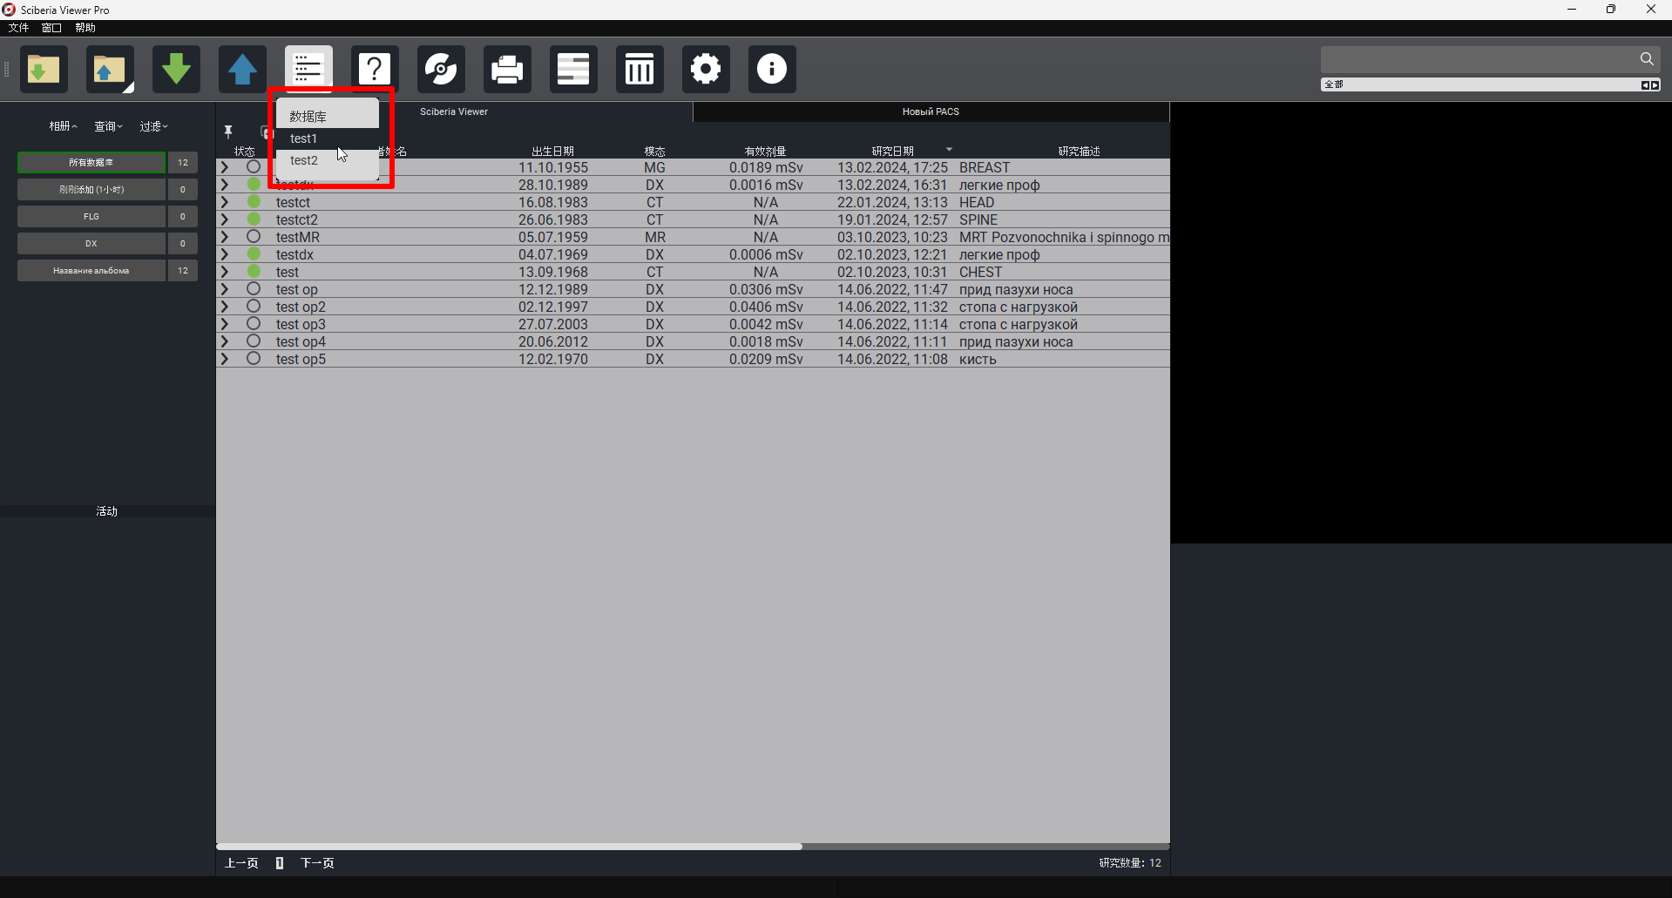
Task: Click the right arrow in the 全部 bar
Action: (1655, 84)
